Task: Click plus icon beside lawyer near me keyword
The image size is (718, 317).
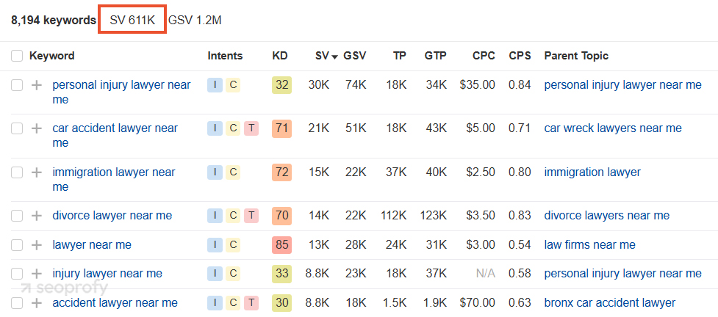Action: [37, 245]
